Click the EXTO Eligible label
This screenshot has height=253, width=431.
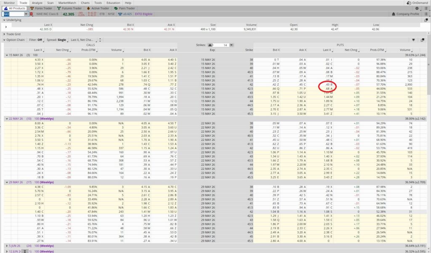[144, 14]
